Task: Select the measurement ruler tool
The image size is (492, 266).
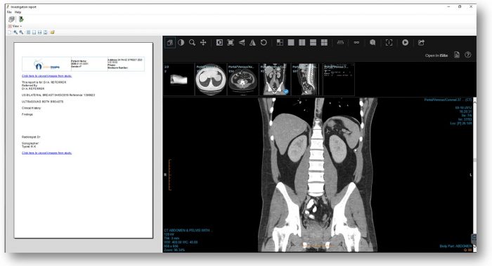Action: [x=340, y=42]
